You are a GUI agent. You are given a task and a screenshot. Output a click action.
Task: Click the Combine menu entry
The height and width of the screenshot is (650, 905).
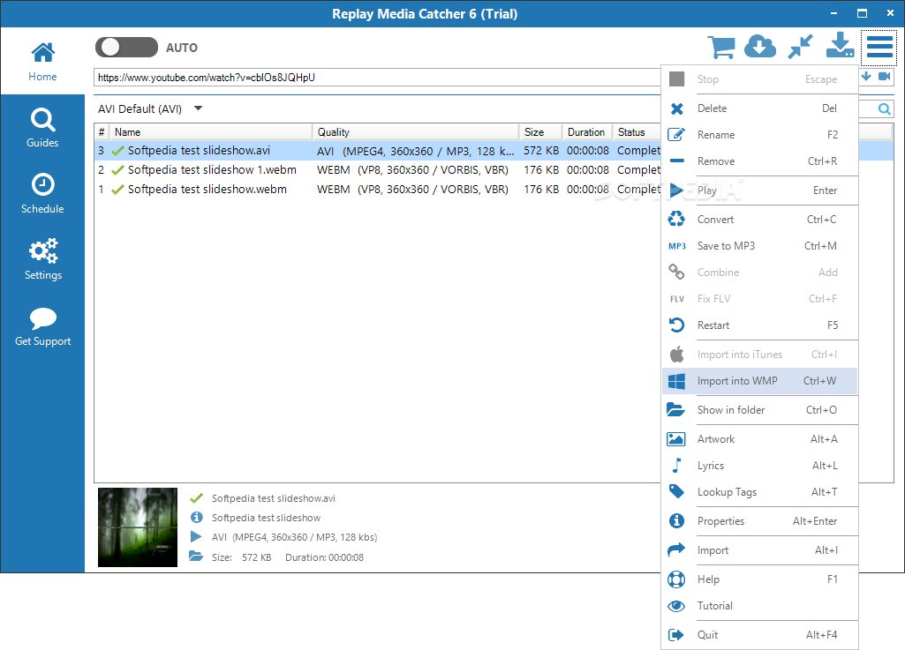pos(759,273)
